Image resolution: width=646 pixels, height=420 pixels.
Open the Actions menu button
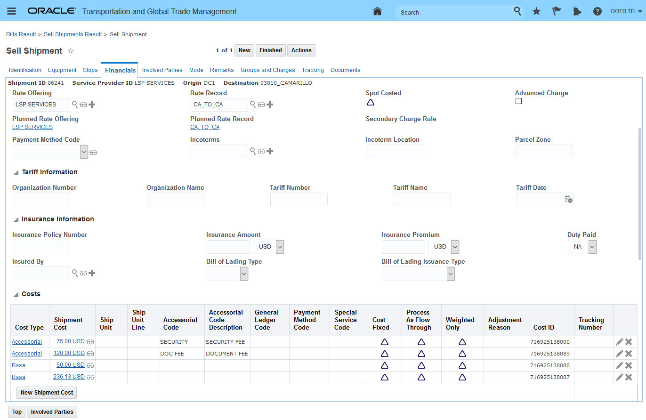click(301, 50)
